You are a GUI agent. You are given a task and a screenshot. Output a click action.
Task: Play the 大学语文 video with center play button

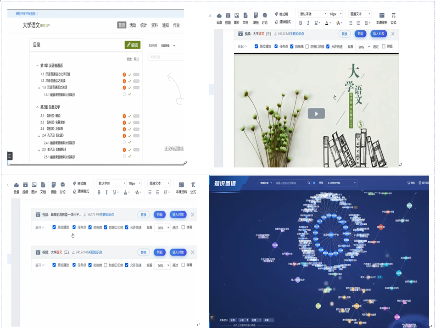click(x=316, y=113)
